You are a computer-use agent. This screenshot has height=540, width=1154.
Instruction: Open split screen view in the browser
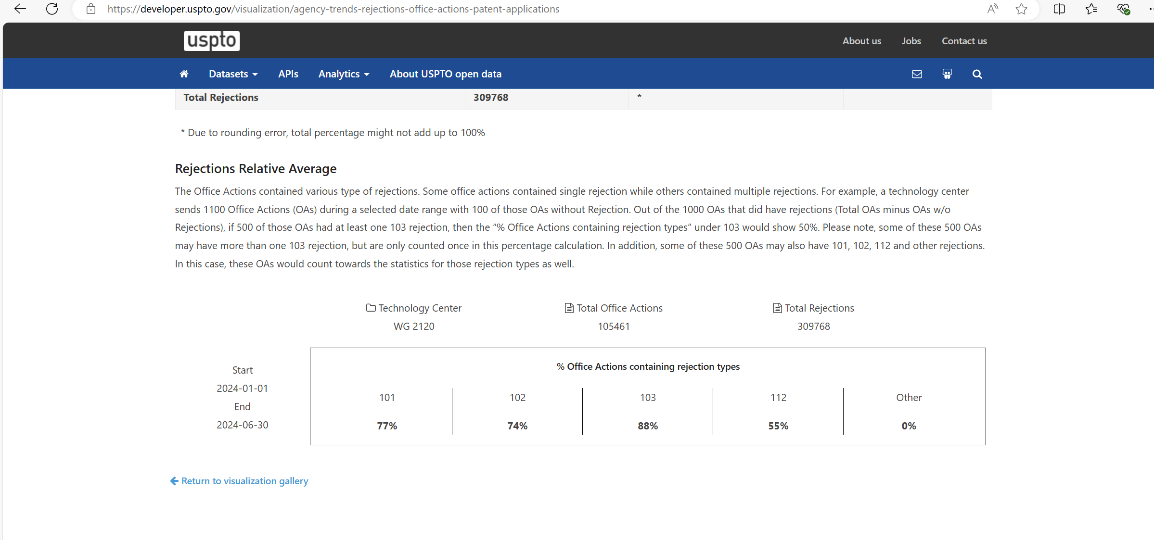[1059, 9]
